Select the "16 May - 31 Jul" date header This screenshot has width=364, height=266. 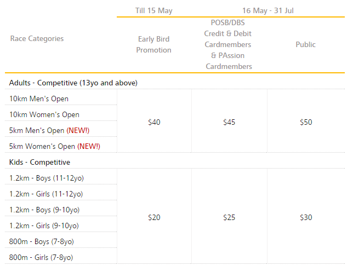click(268, 10)
